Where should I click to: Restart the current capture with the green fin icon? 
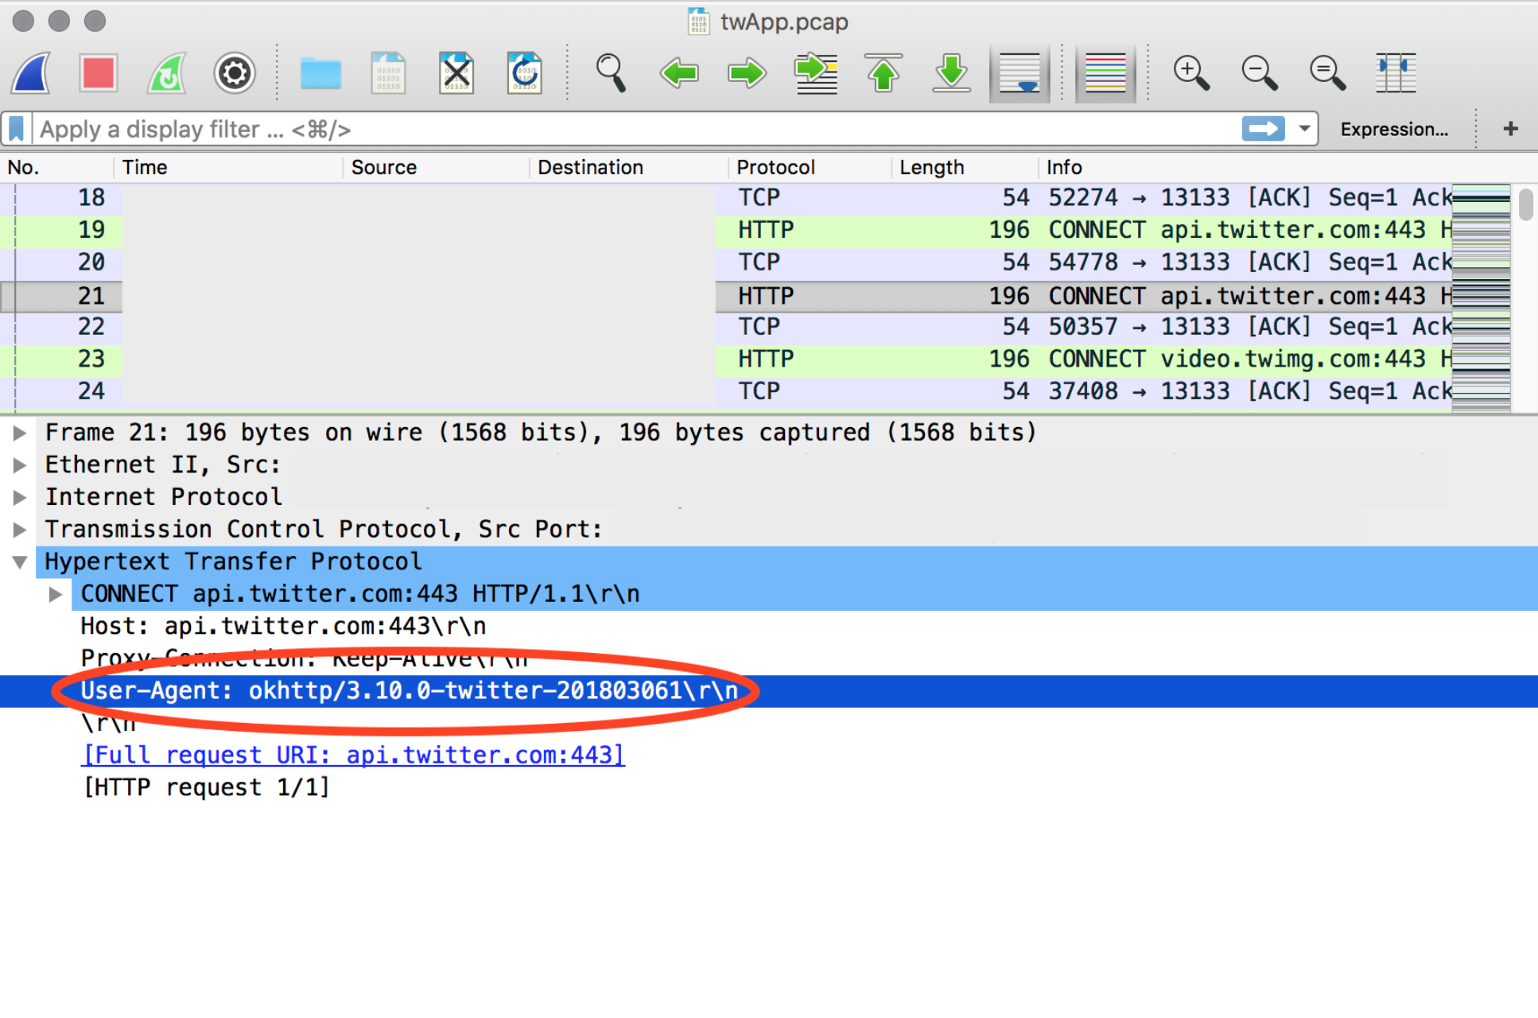point(167,73)
